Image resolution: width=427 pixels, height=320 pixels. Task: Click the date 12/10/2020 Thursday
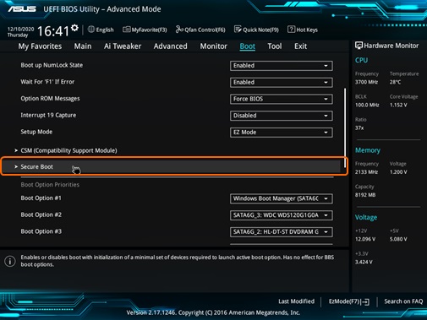pyautogui.click(x=20, y=32)
